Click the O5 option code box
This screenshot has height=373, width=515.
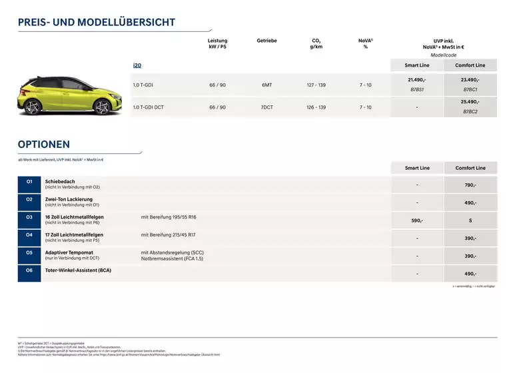[29, 256]
